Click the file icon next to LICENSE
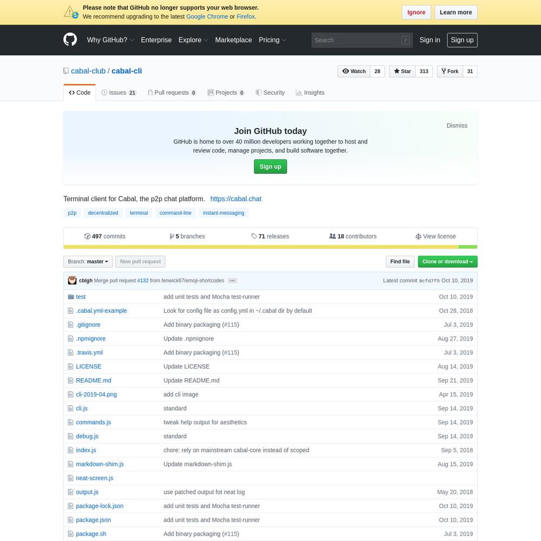This screenshot has width=541, height=541. point(71,366)
